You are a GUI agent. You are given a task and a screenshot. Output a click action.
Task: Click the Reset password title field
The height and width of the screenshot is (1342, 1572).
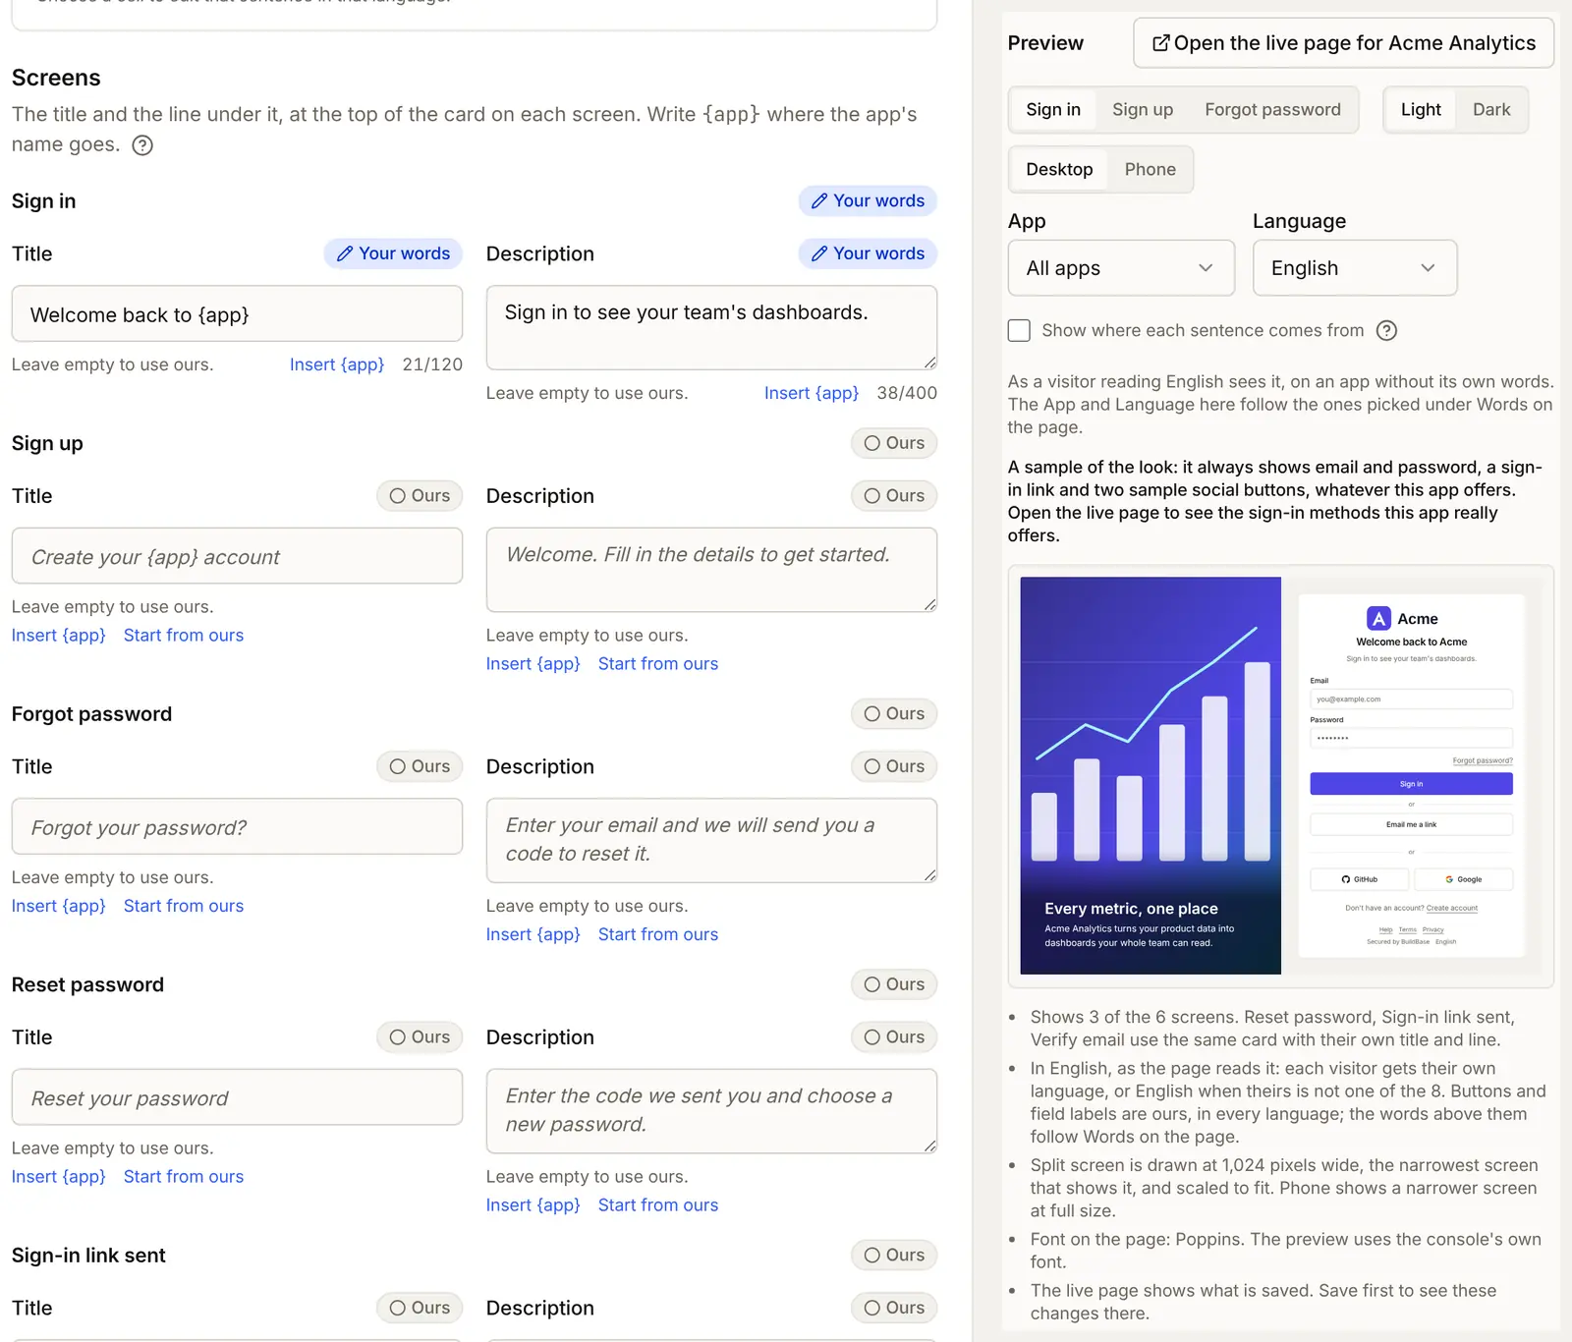tap(237, 1097)
